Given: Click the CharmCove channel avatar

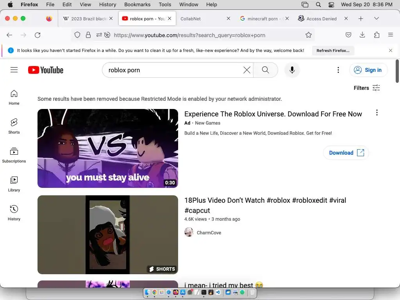Looking at the screenshot, I should [189, 232].
